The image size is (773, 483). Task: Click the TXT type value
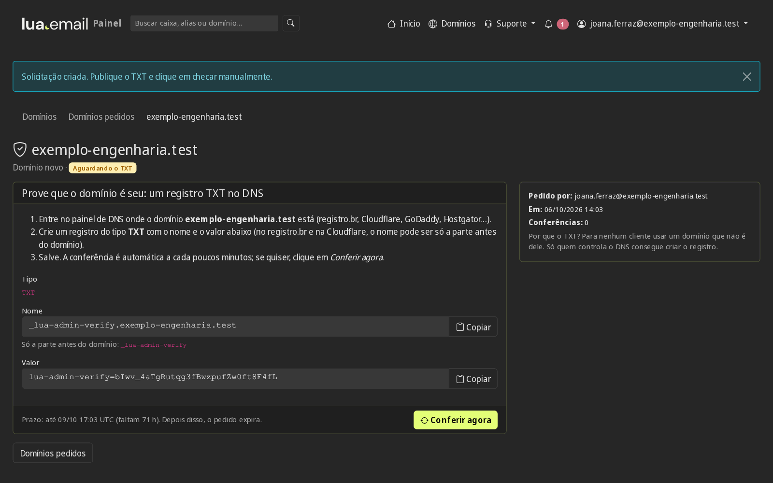(x=29, y=293)
